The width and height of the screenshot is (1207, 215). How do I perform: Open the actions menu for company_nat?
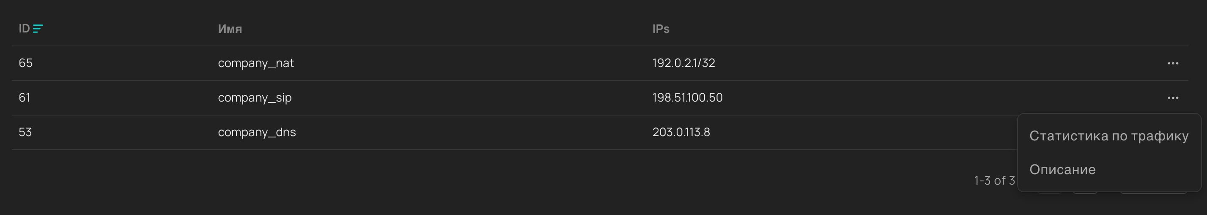pyautogui.click(x=1172, y=63)
